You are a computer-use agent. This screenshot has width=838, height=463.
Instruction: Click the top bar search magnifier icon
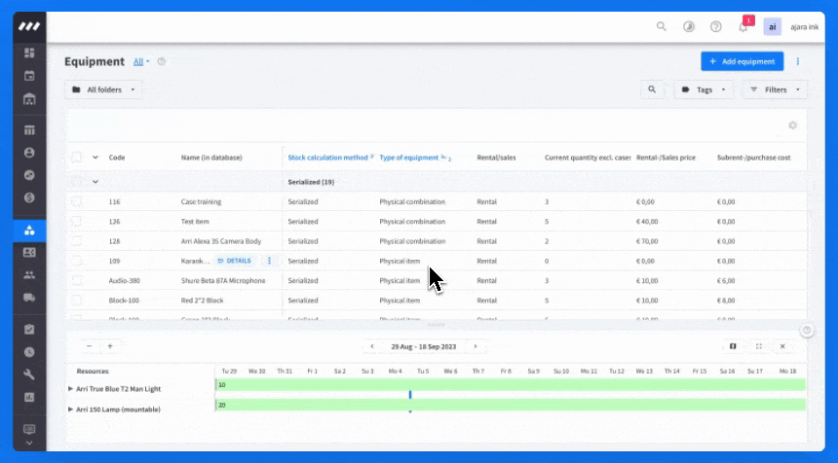tap(661, 26)
